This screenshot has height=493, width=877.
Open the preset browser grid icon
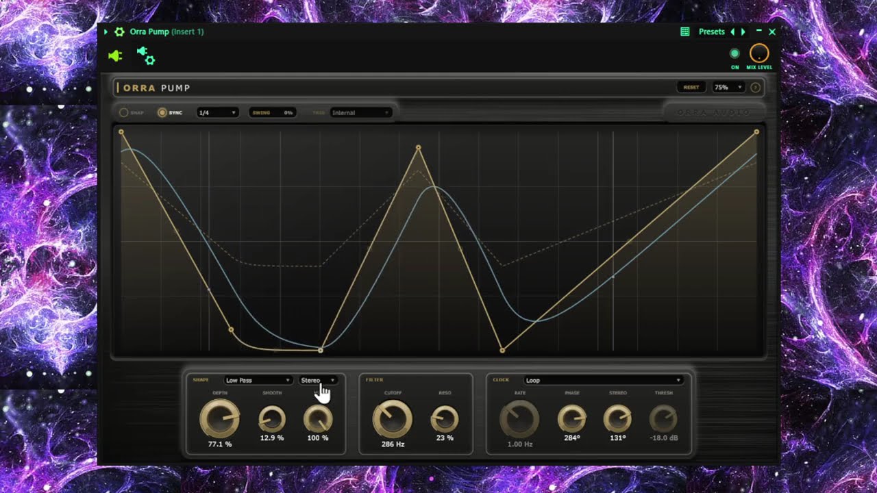(x=684, y=32)
